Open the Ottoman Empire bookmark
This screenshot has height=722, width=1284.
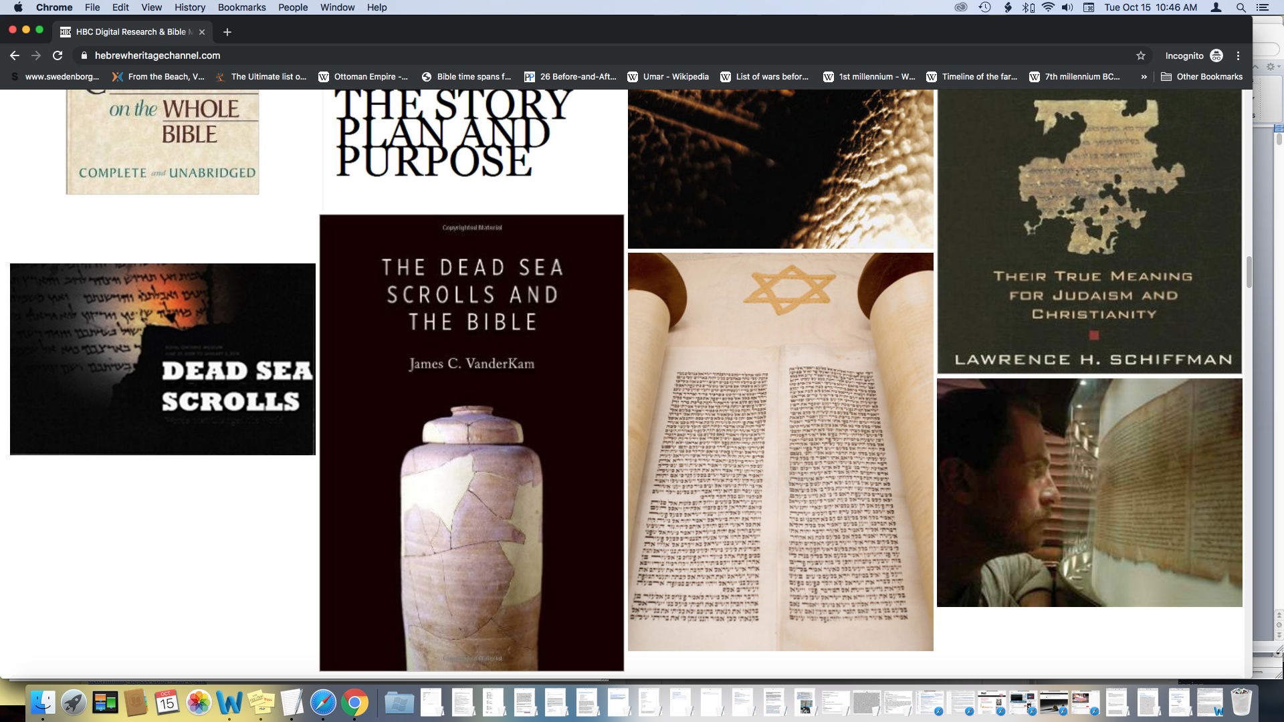click(363, 77)
